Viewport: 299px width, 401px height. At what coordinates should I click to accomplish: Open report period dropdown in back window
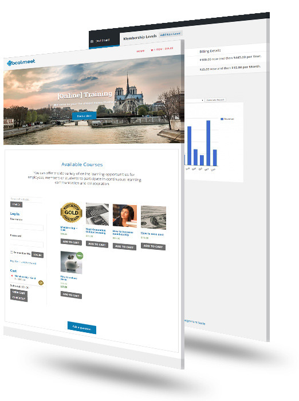coord(194,100)
